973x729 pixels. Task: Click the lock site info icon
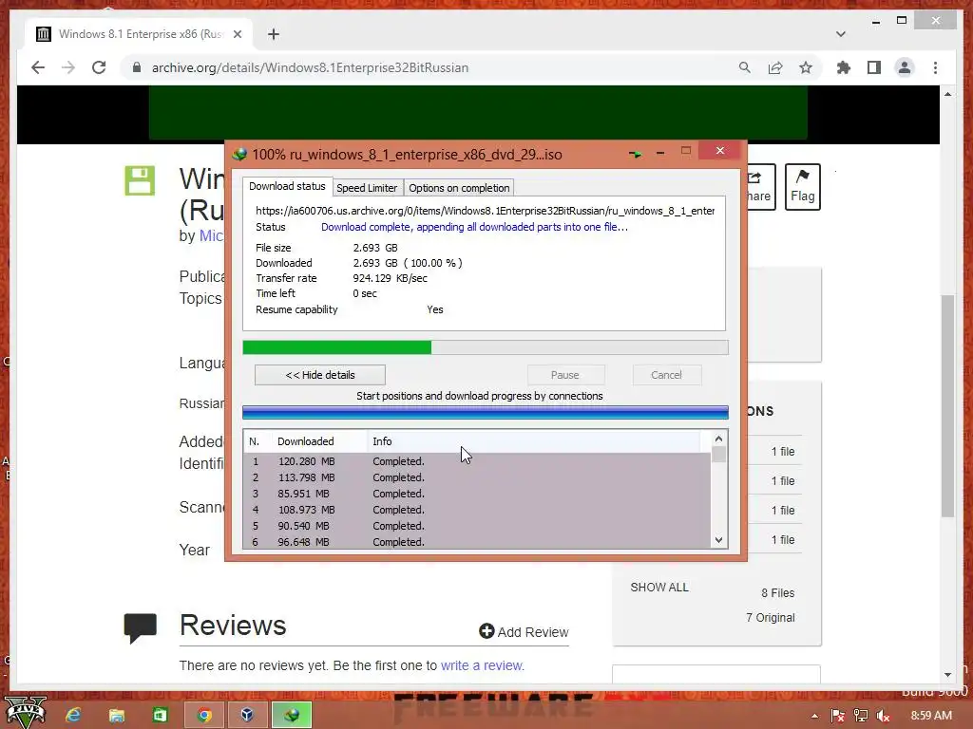pyautogui.click(x=137, y=67)
